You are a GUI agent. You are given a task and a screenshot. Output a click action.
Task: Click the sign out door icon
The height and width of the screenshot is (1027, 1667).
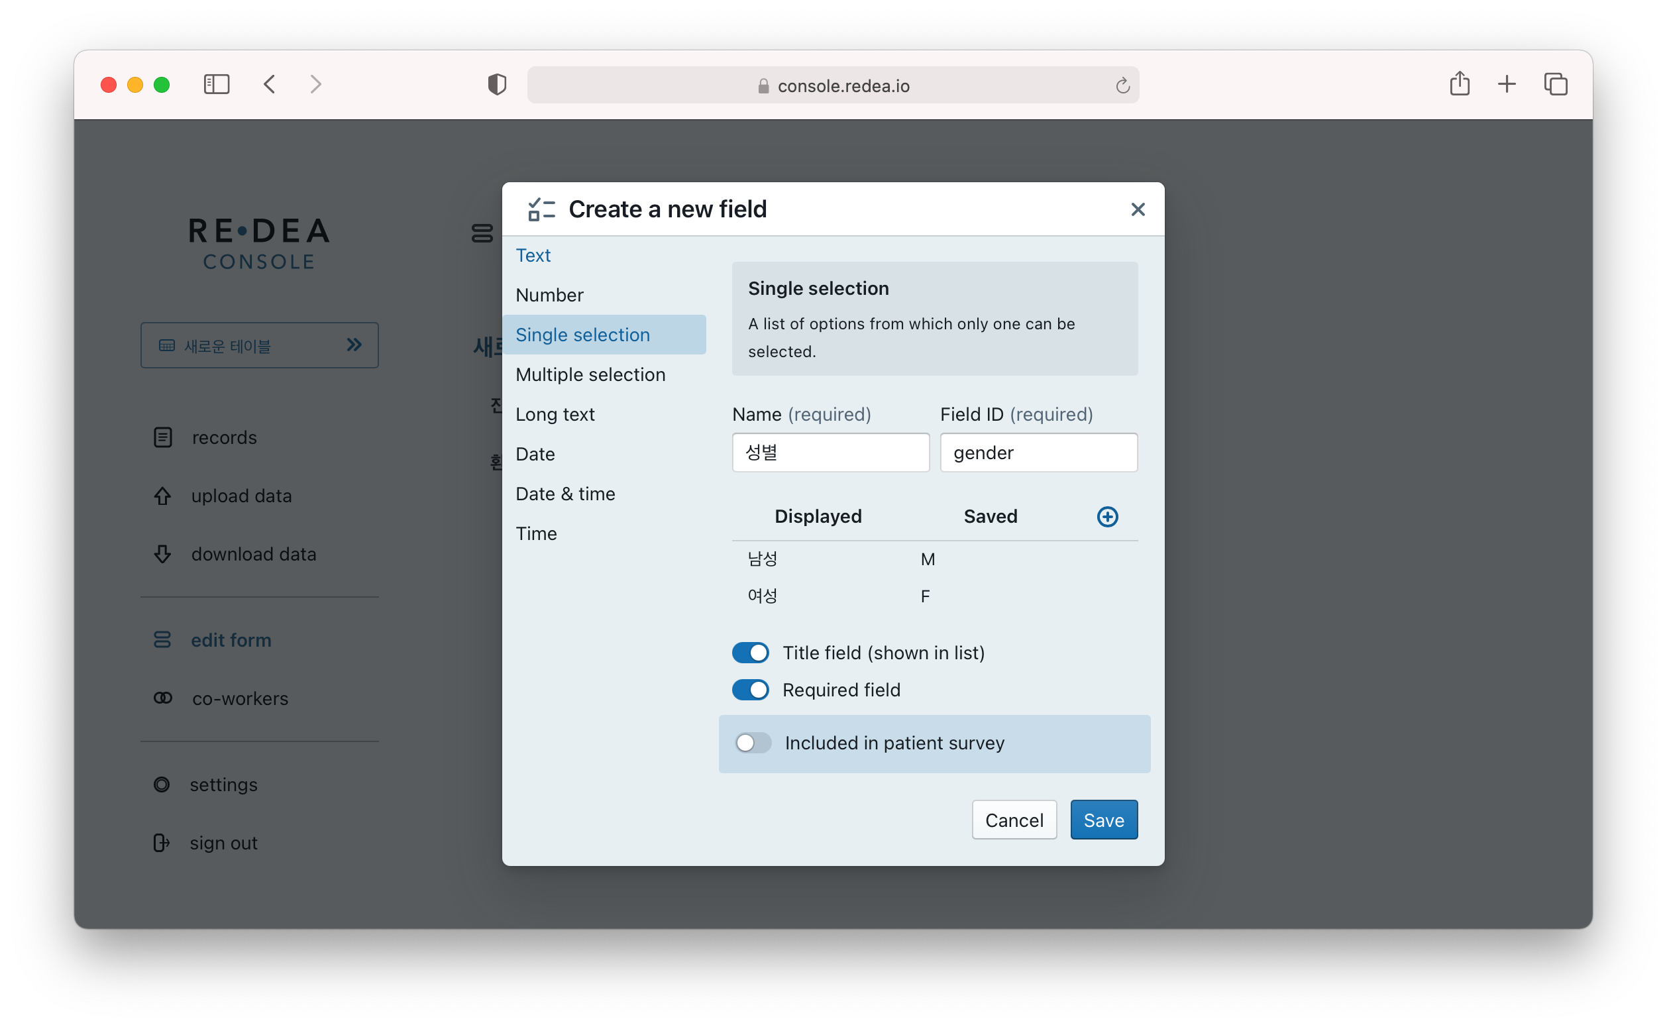(x=161, y=843)
